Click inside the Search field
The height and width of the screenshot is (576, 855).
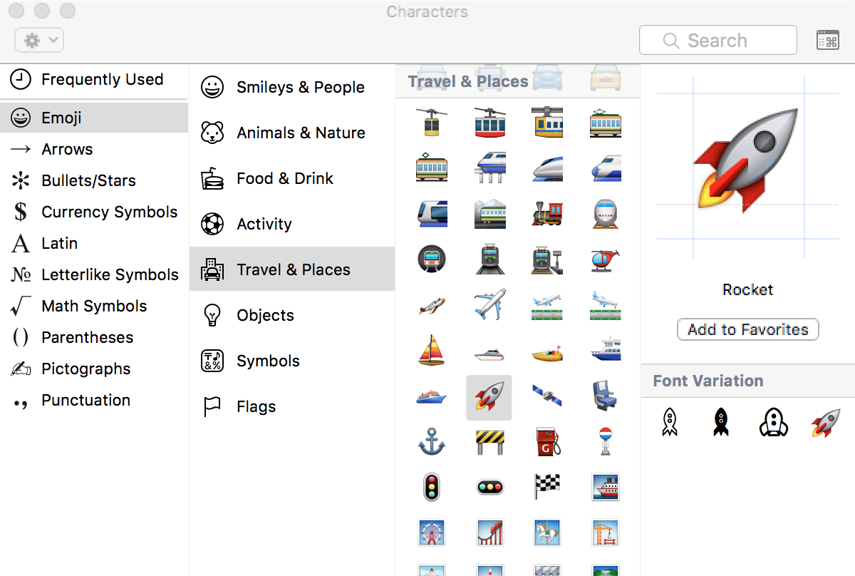pos(717,40)
